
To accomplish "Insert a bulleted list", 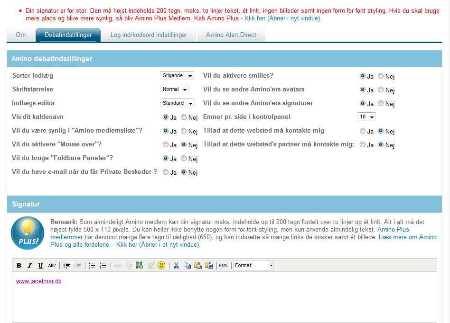I will [x=92, y=265].
